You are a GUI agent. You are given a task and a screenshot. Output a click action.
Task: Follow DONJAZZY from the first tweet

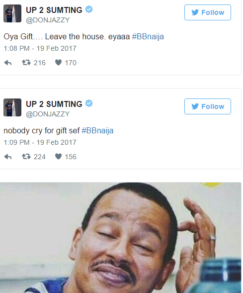(x=208, y=12)
